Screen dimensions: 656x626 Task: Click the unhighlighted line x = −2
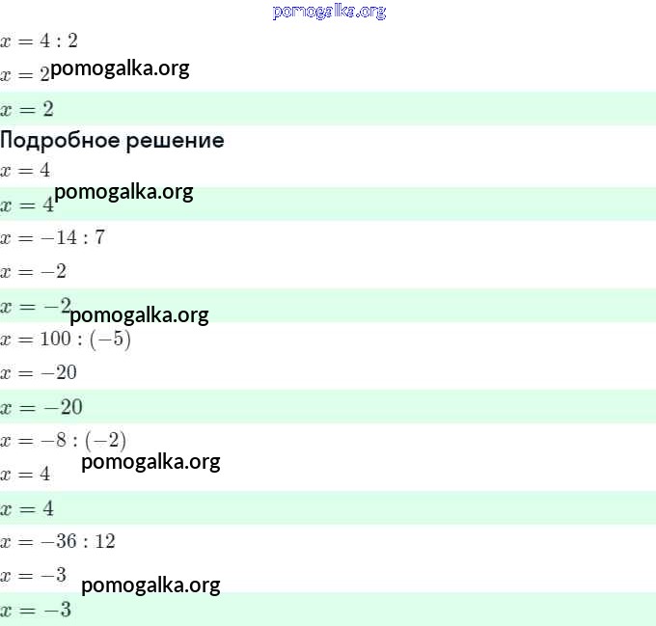(34, 271)
